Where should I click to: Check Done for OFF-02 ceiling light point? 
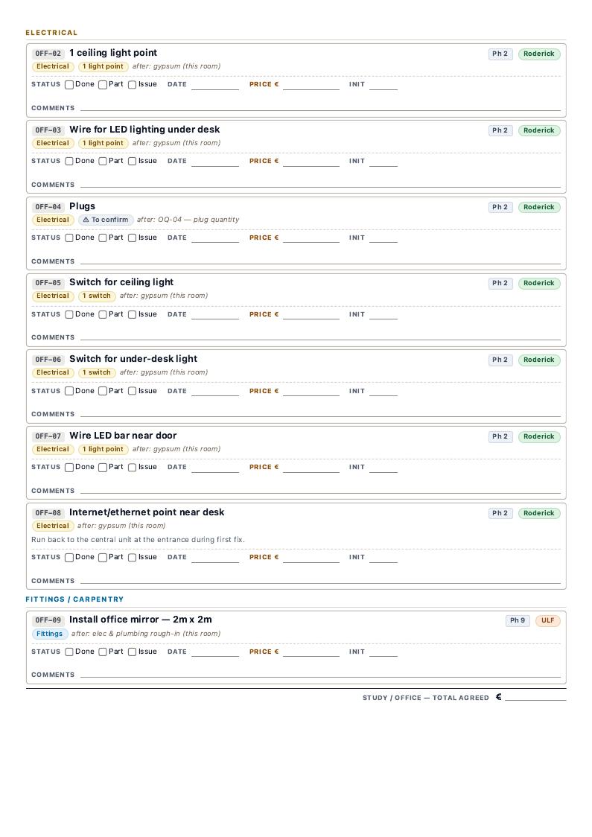pyautogui.click(x=69, y=85)
